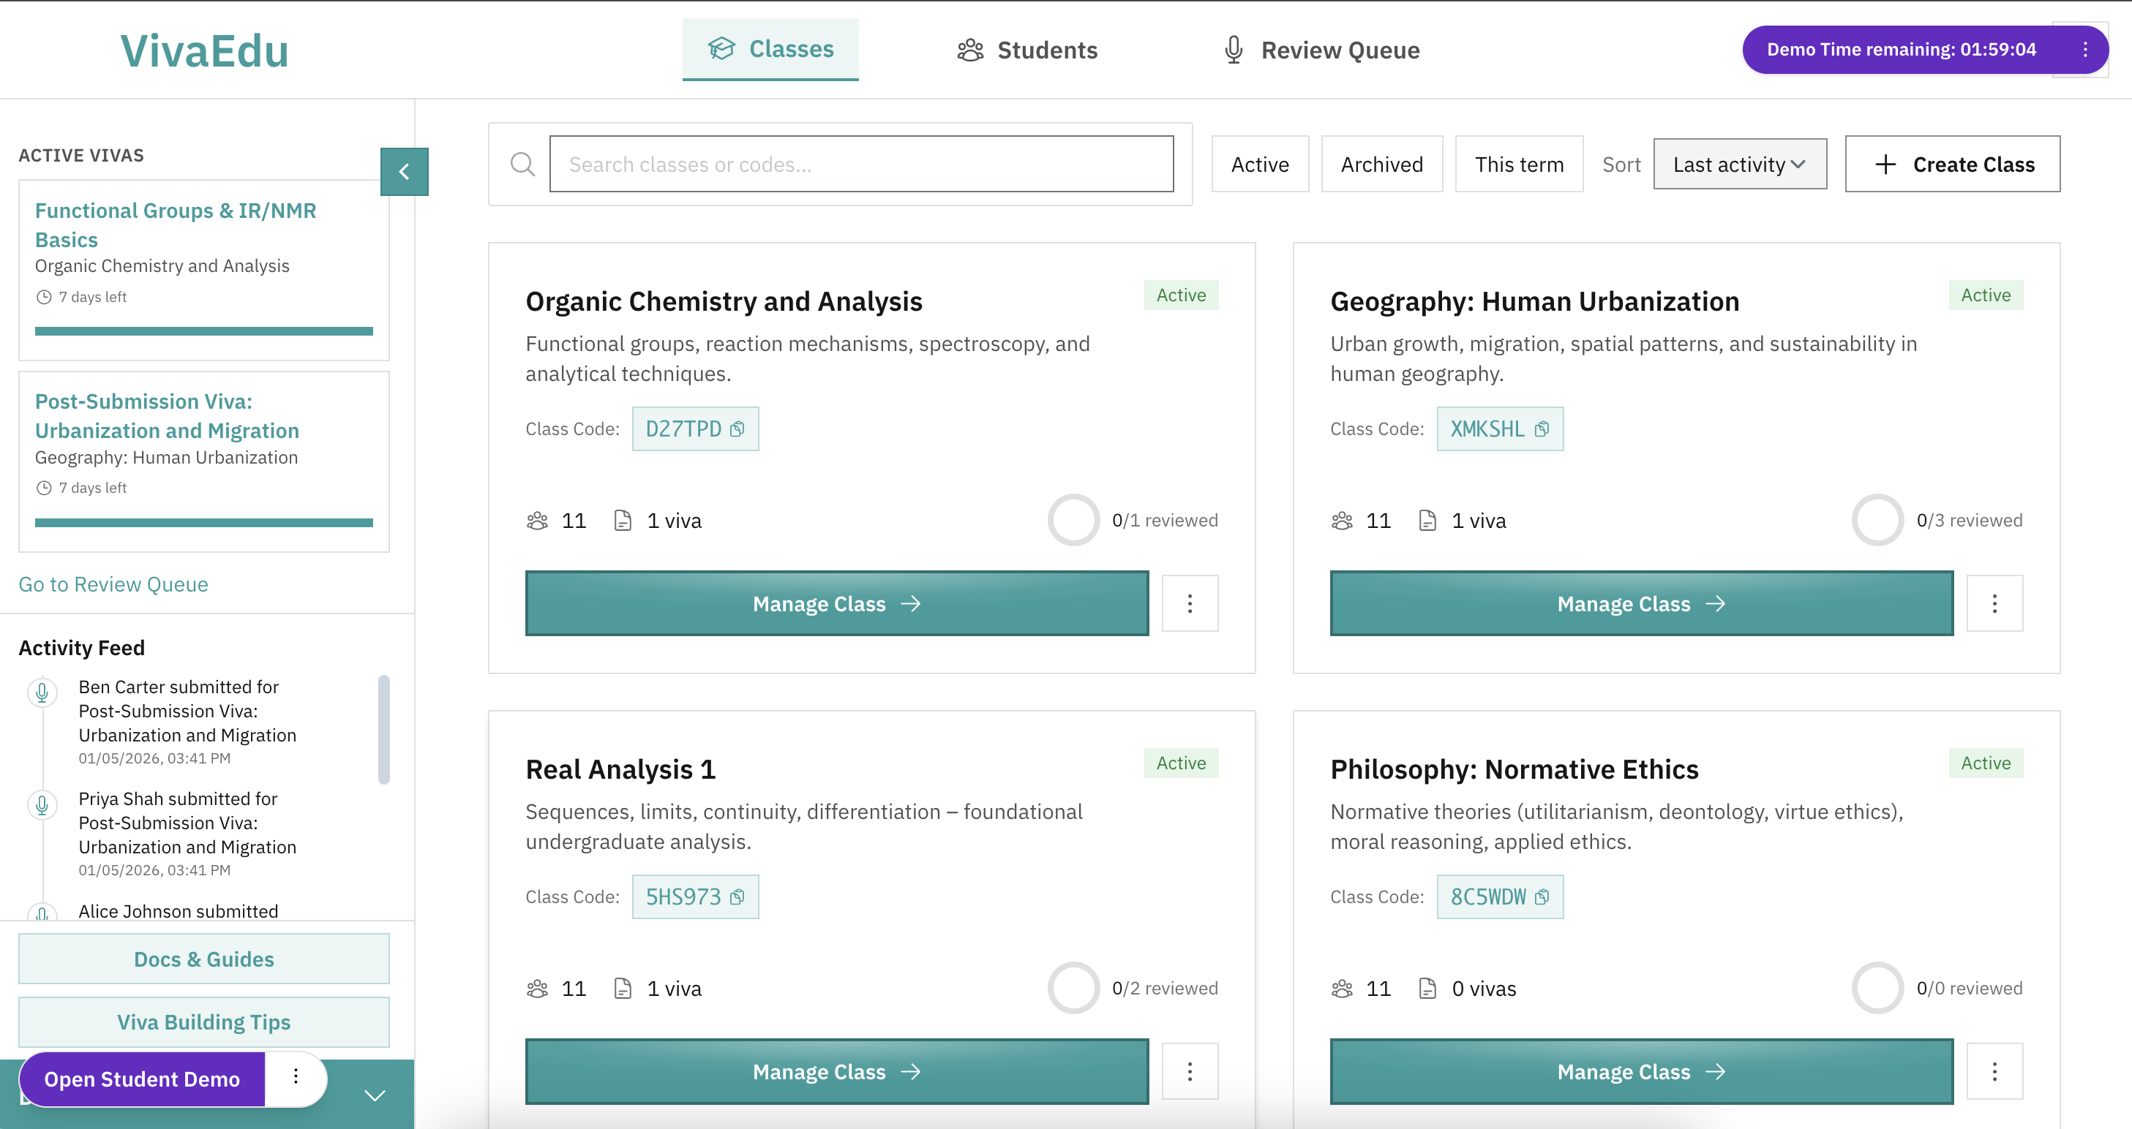The image size is (2132, 1129).
Task: Toggle the Active filter
Action: (x=1259, y=164)
